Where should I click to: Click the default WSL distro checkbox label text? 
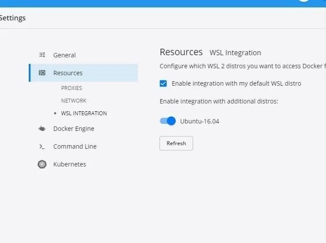(236, 83)
